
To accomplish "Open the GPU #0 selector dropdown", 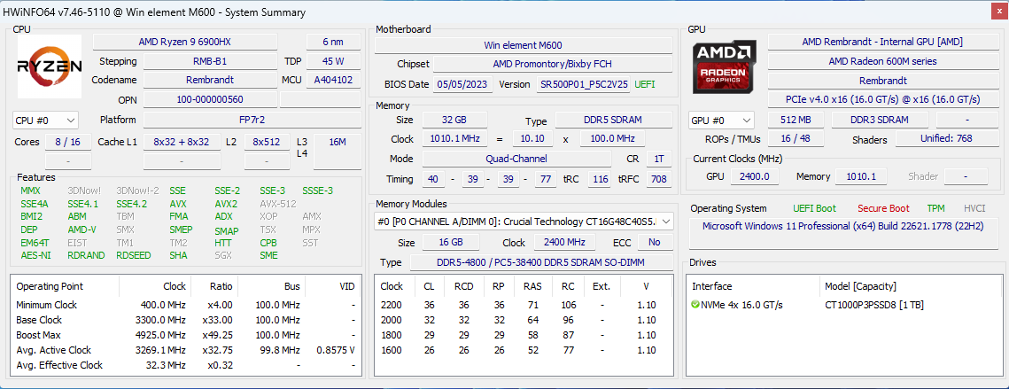I will (721, 121).
